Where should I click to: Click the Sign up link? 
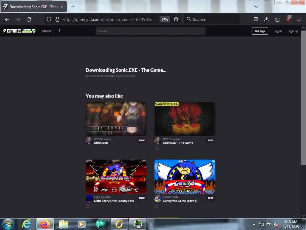pos(293,31)
